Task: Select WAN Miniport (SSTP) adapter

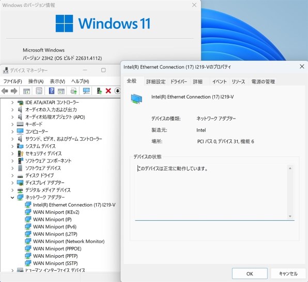Action: coord(55,263)
